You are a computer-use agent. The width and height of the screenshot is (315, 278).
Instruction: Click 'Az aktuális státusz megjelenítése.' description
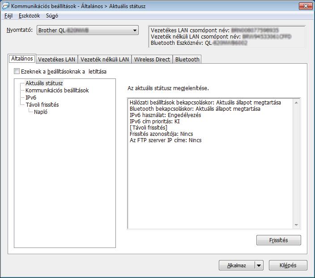168,88
